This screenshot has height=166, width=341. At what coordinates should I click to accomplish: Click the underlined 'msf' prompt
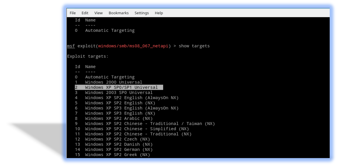point(71,46)
